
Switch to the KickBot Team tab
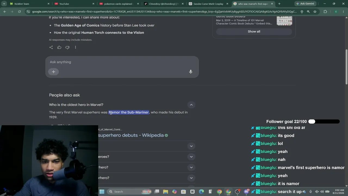coord(30,4)
